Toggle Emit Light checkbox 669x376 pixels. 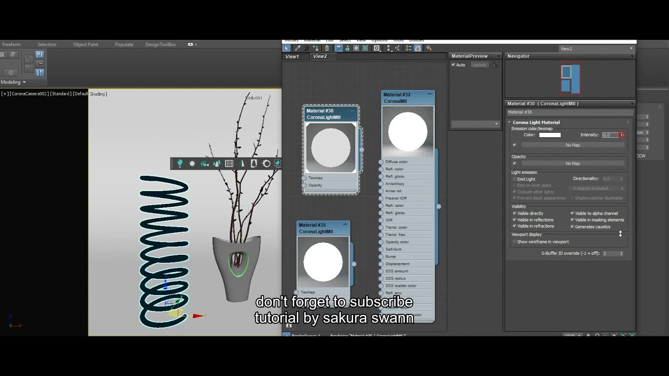tap(514, 179)
